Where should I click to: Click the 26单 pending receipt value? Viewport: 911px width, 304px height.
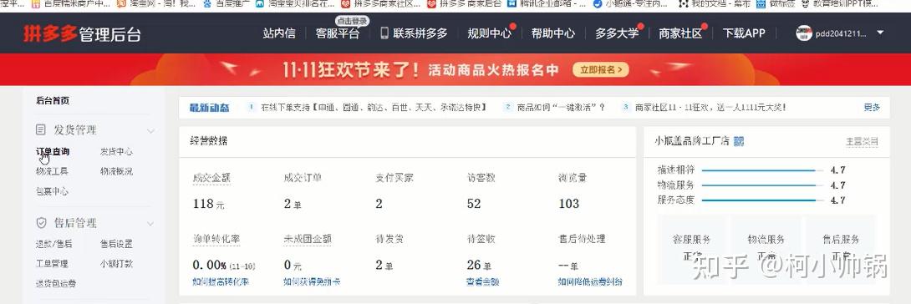point(480,265)
